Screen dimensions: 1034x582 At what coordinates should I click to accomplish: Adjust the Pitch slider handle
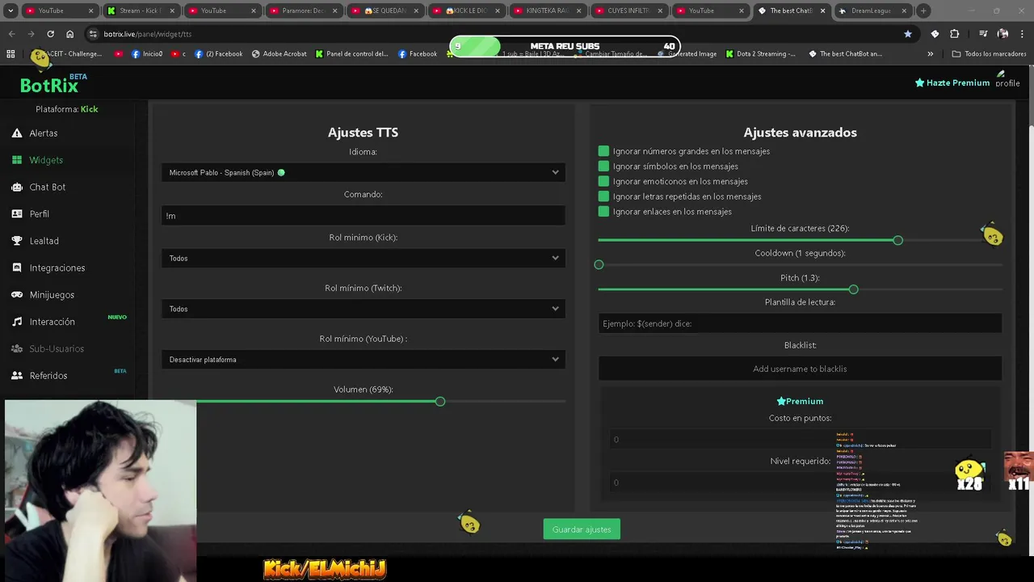(x=853, y=289)
